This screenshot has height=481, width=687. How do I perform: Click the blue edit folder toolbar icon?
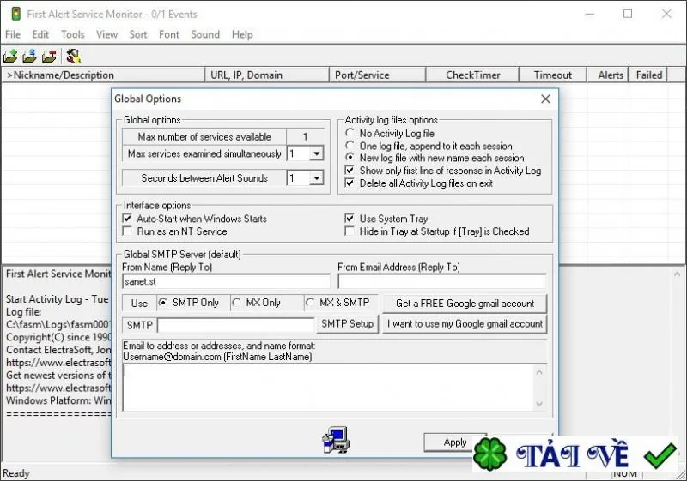29,56
